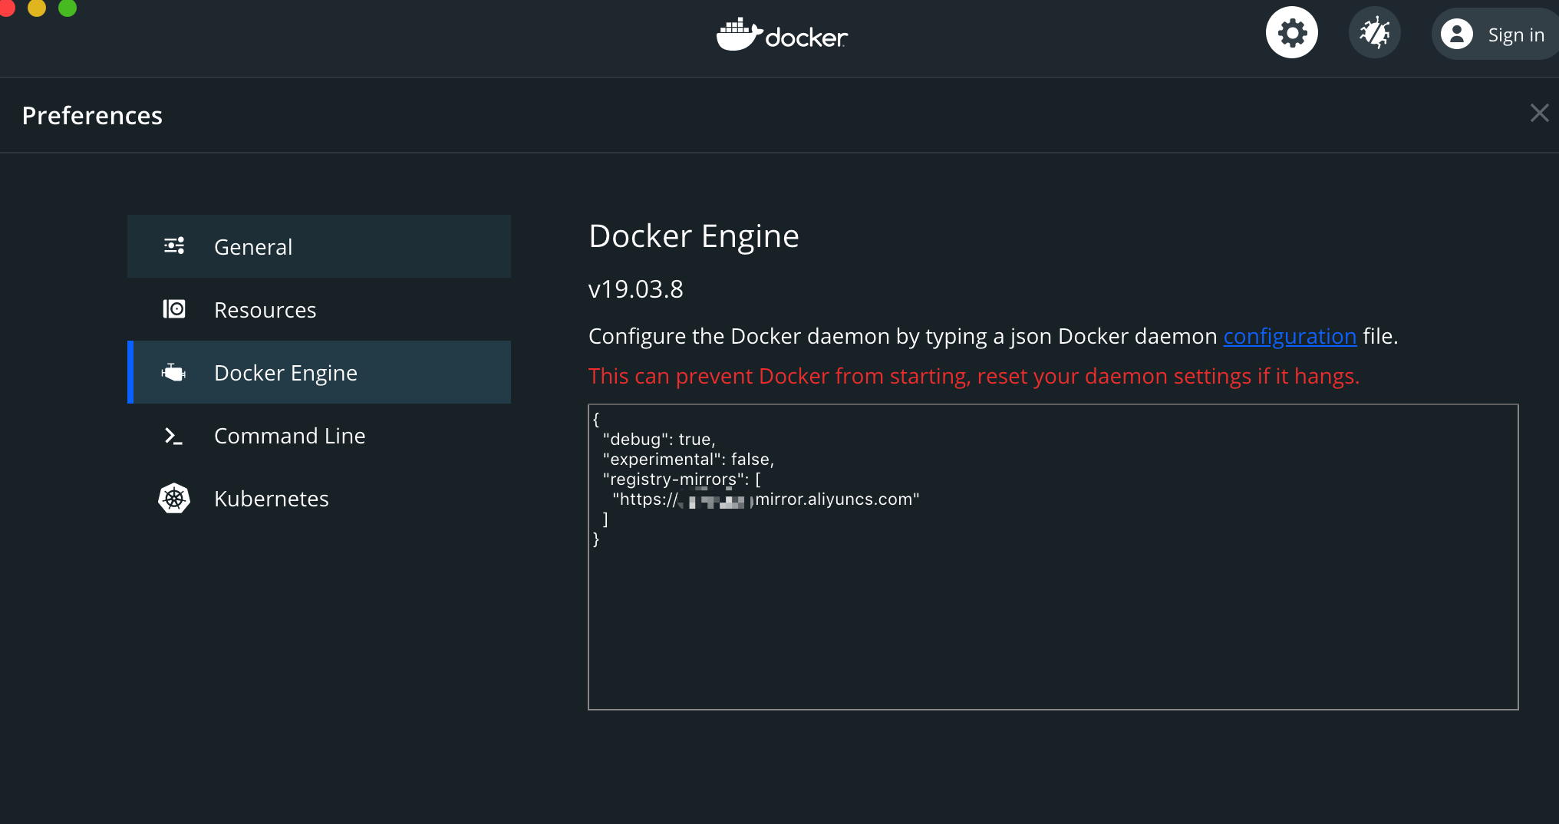Close the Preferences panel
1559x824 pixels.
coord(1539,114)
